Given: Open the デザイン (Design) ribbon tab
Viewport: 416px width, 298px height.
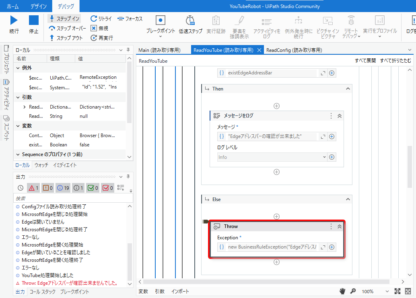Looking at the screenshot, I should [x=39, y=6].
